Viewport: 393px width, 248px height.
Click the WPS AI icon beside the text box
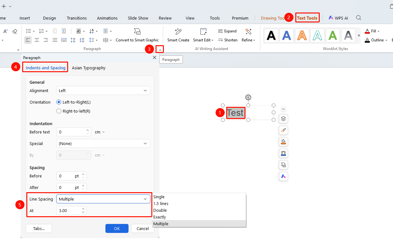(x=283, y=176)
